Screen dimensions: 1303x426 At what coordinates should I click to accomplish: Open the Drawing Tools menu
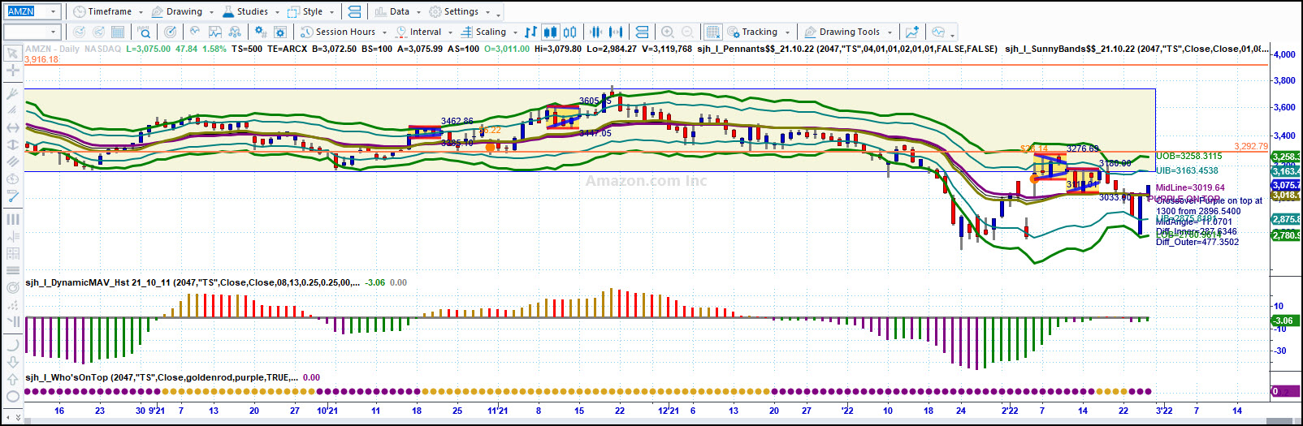(x=842, y=32)
